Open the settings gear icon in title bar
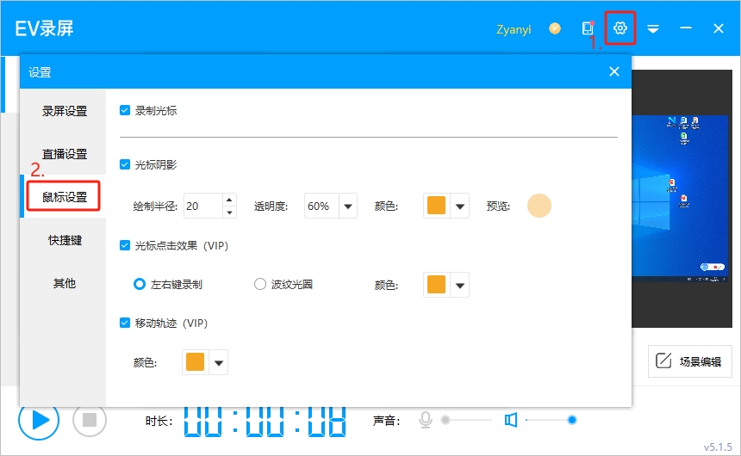Screen dimensions: 741x456 [620, 28]
